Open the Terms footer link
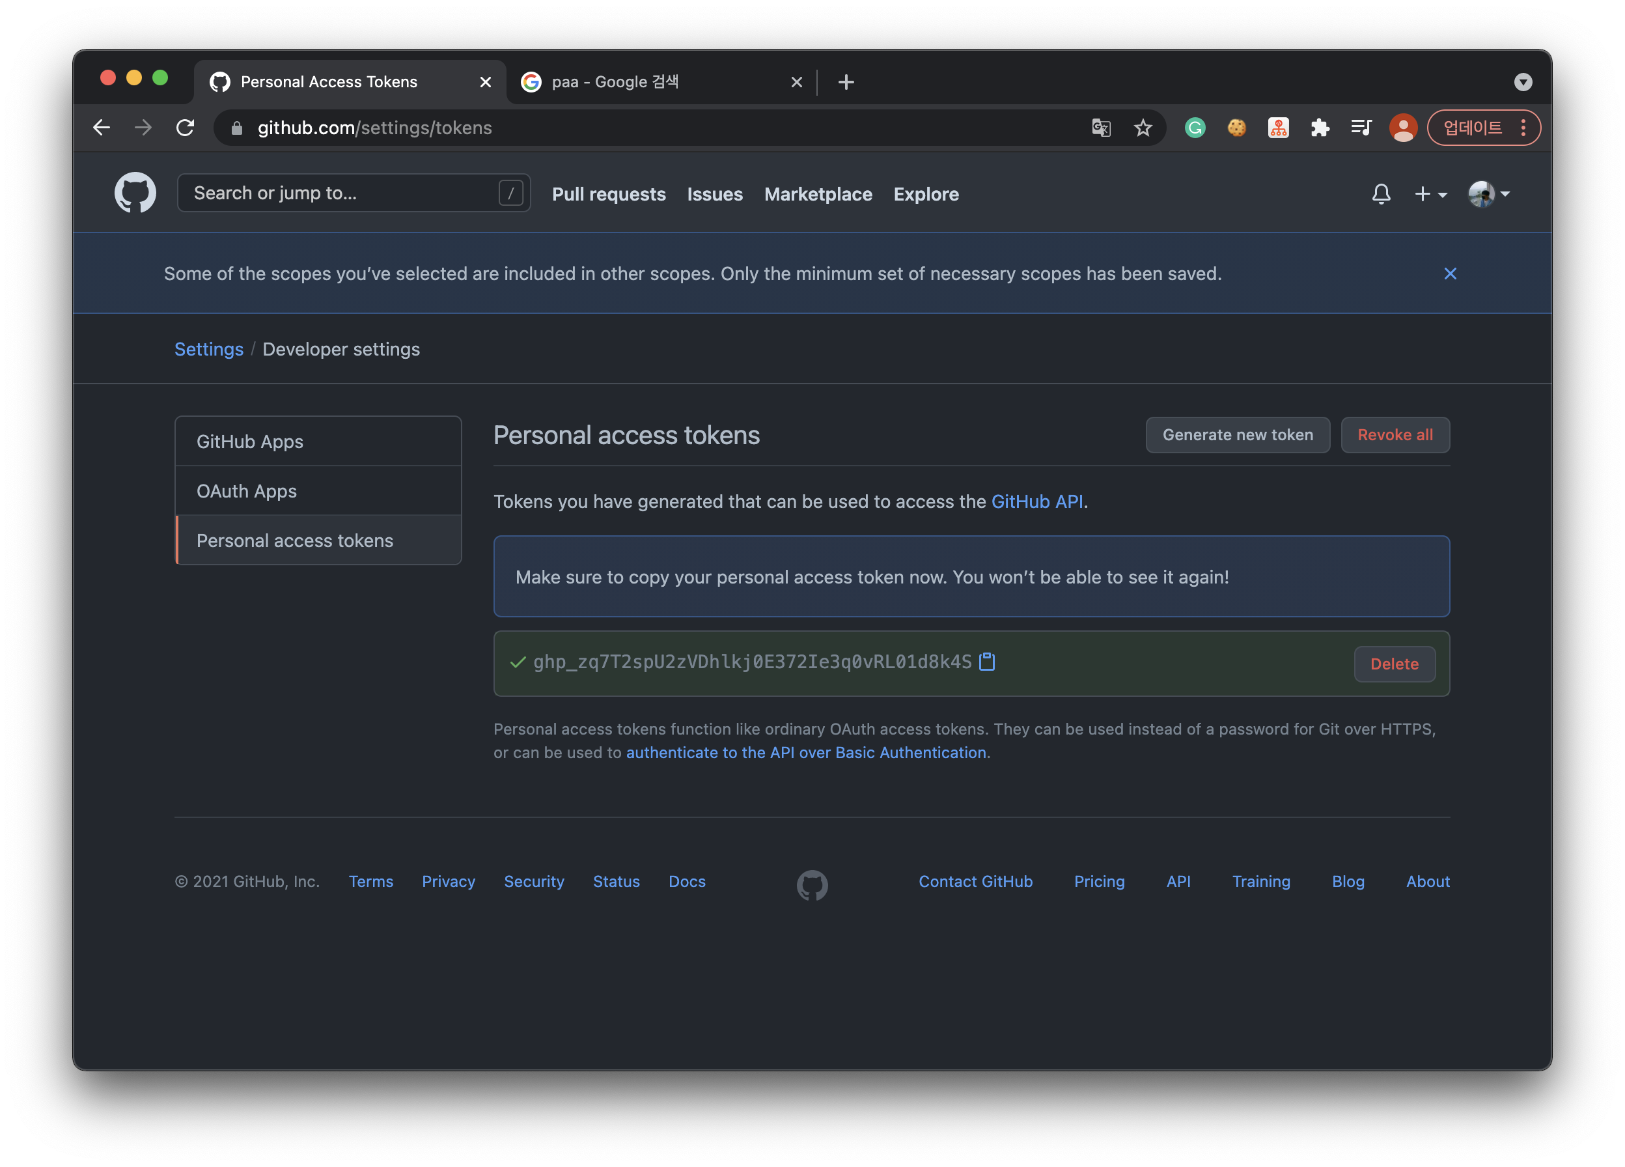 point(370,882)
